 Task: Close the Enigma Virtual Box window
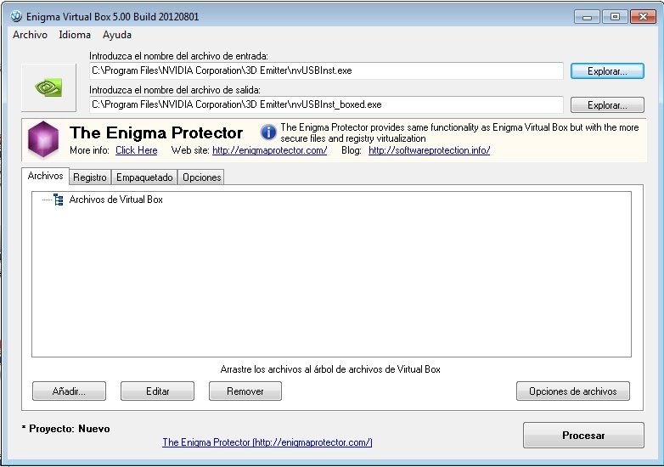643,17
